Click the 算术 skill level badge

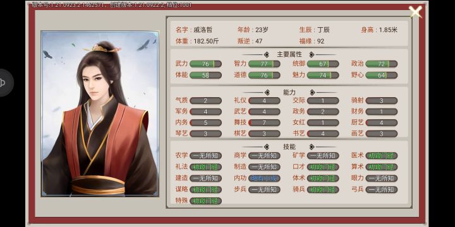coord(382,167)
